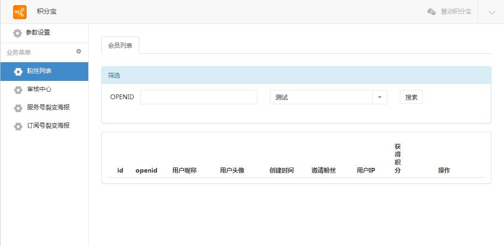Viewport: 504px width, 246px height.
Task: Switch to the 会员列表 tab
Action: tap(120, 45)
